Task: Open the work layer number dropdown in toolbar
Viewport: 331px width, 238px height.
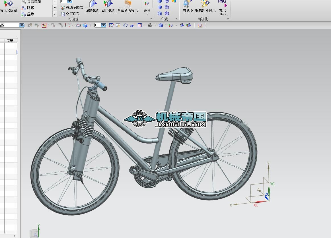Action: [x=104, y=25]
